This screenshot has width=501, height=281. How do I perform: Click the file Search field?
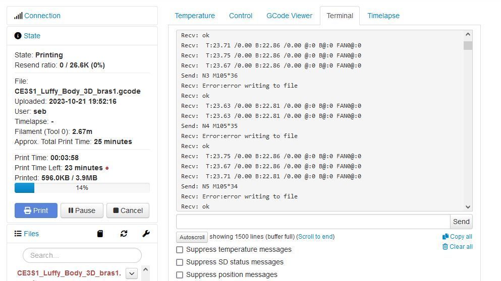(82, 255)
